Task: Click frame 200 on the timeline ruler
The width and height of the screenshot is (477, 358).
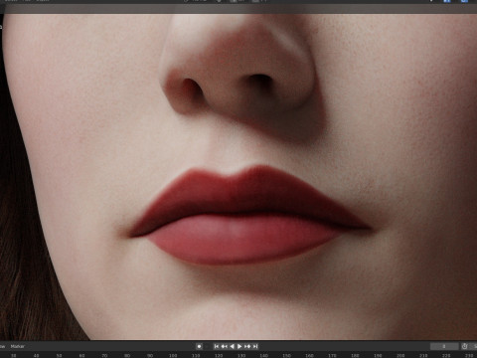Action: 400,355
